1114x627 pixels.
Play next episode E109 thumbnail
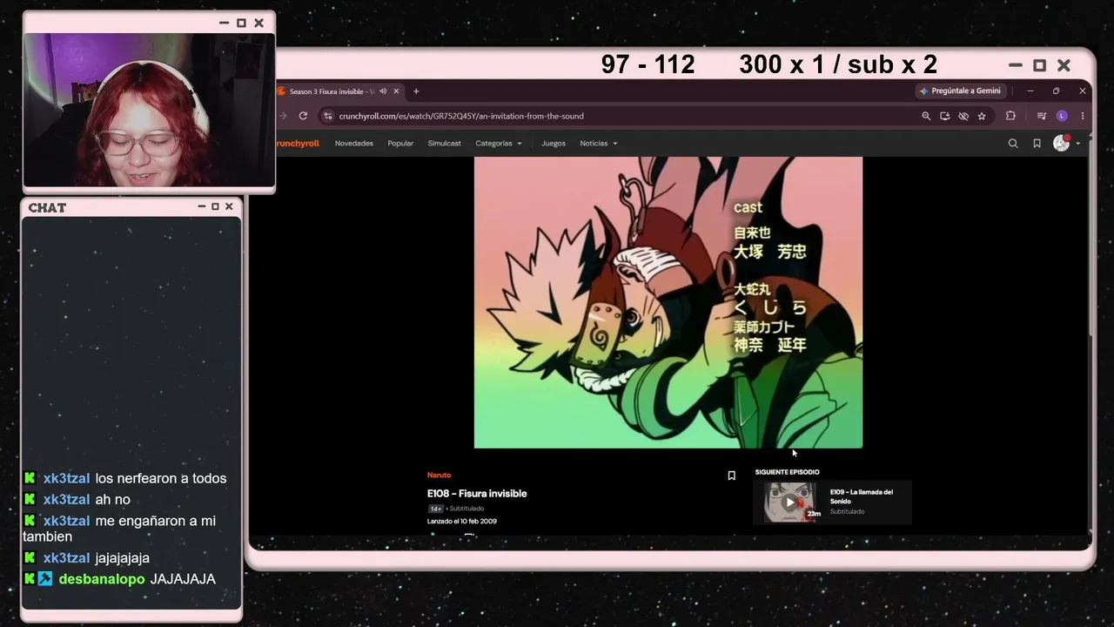(790, 502)
